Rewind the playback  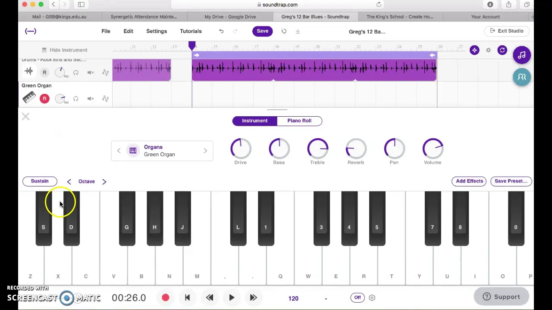tap(210, 298)
